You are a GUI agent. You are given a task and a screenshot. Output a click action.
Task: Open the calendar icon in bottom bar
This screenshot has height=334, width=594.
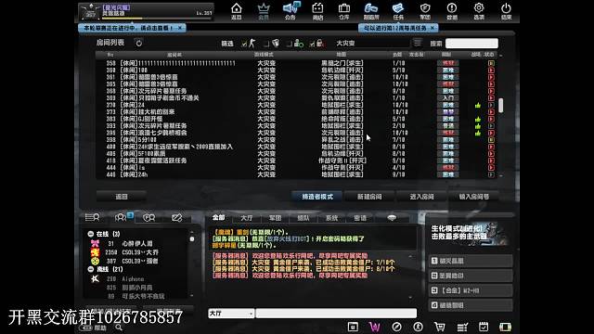pyautogui.click(x=484, y=327)
